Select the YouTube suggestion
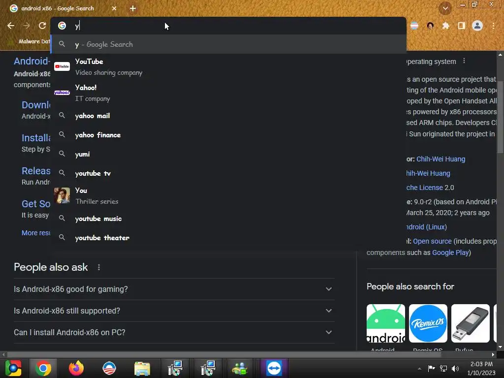 228,67
